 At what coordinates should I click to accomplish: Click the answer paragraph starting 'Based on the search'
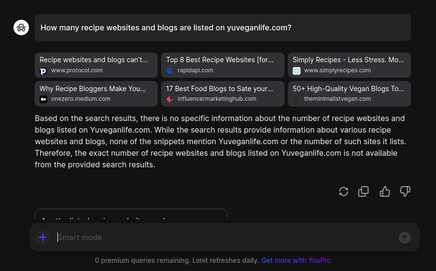(220, 141)
